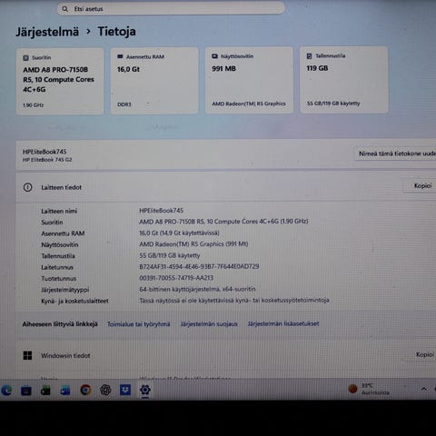
Task: Select 64-bittinen käyttöjärjestelmä text
Action: pyautogui.click(x=197, y=289)
